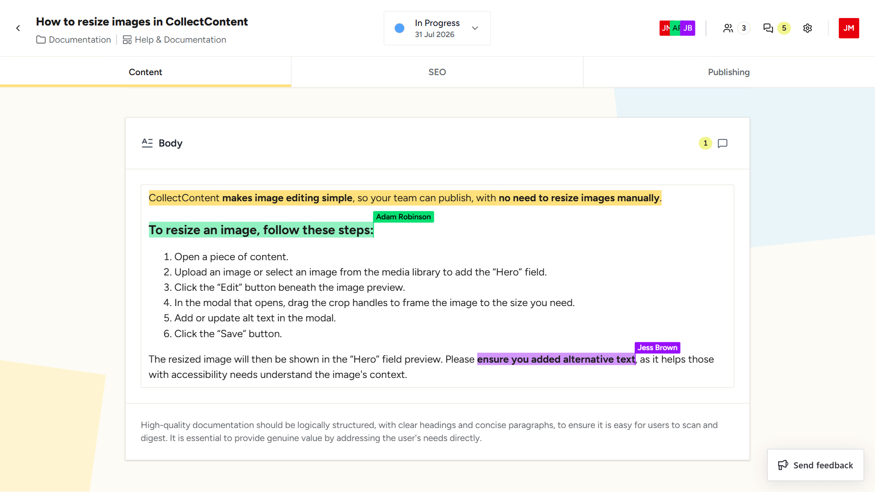The height and width of the screenshot is (492, 875).
Task: Click the yellow comments count badge 5
Action: 784,28
